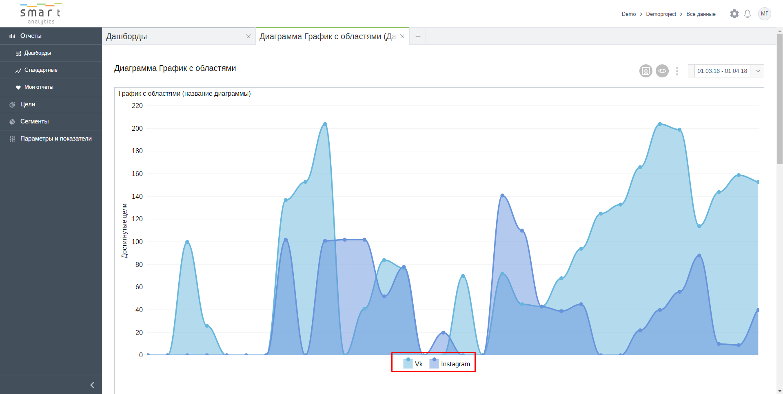This screenshot has width=783, height=394.
Task: Add a new tab with plus icon
Action: 418,36
